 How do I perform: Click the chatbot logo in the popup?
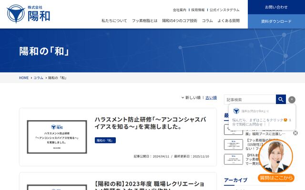[236, 111]
